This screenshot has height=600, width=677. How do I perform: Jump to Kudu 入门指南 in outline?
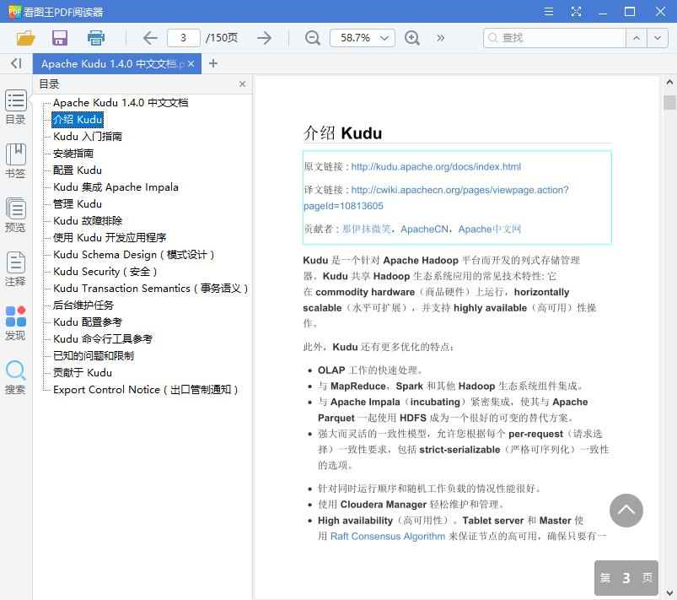coord(88,137)
